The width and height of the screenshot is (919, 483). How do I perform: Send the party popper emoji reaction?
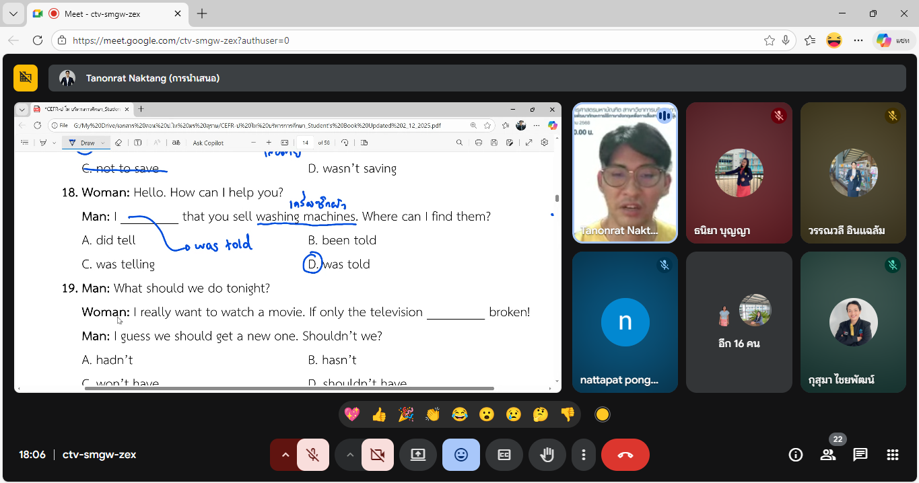pos(406,414)
